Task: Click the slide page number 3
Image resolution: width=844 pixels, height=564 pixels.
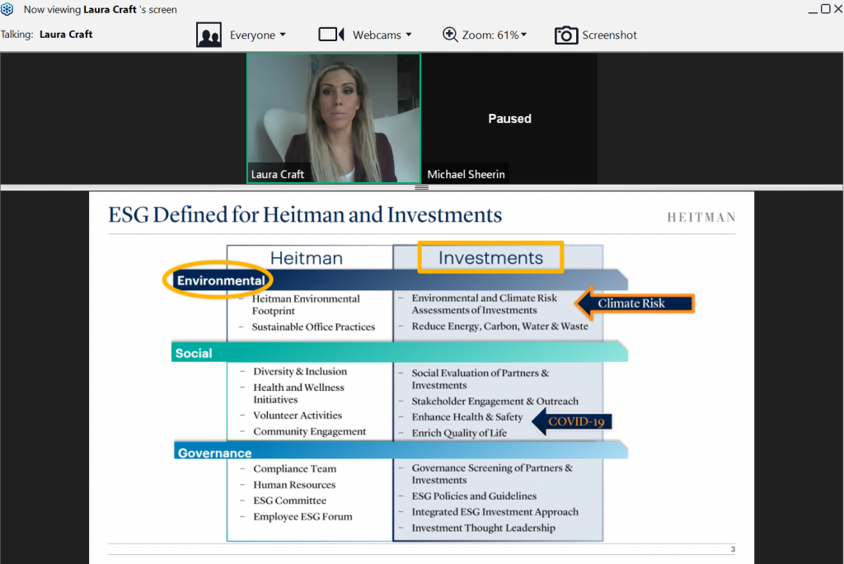Action: 733,549
